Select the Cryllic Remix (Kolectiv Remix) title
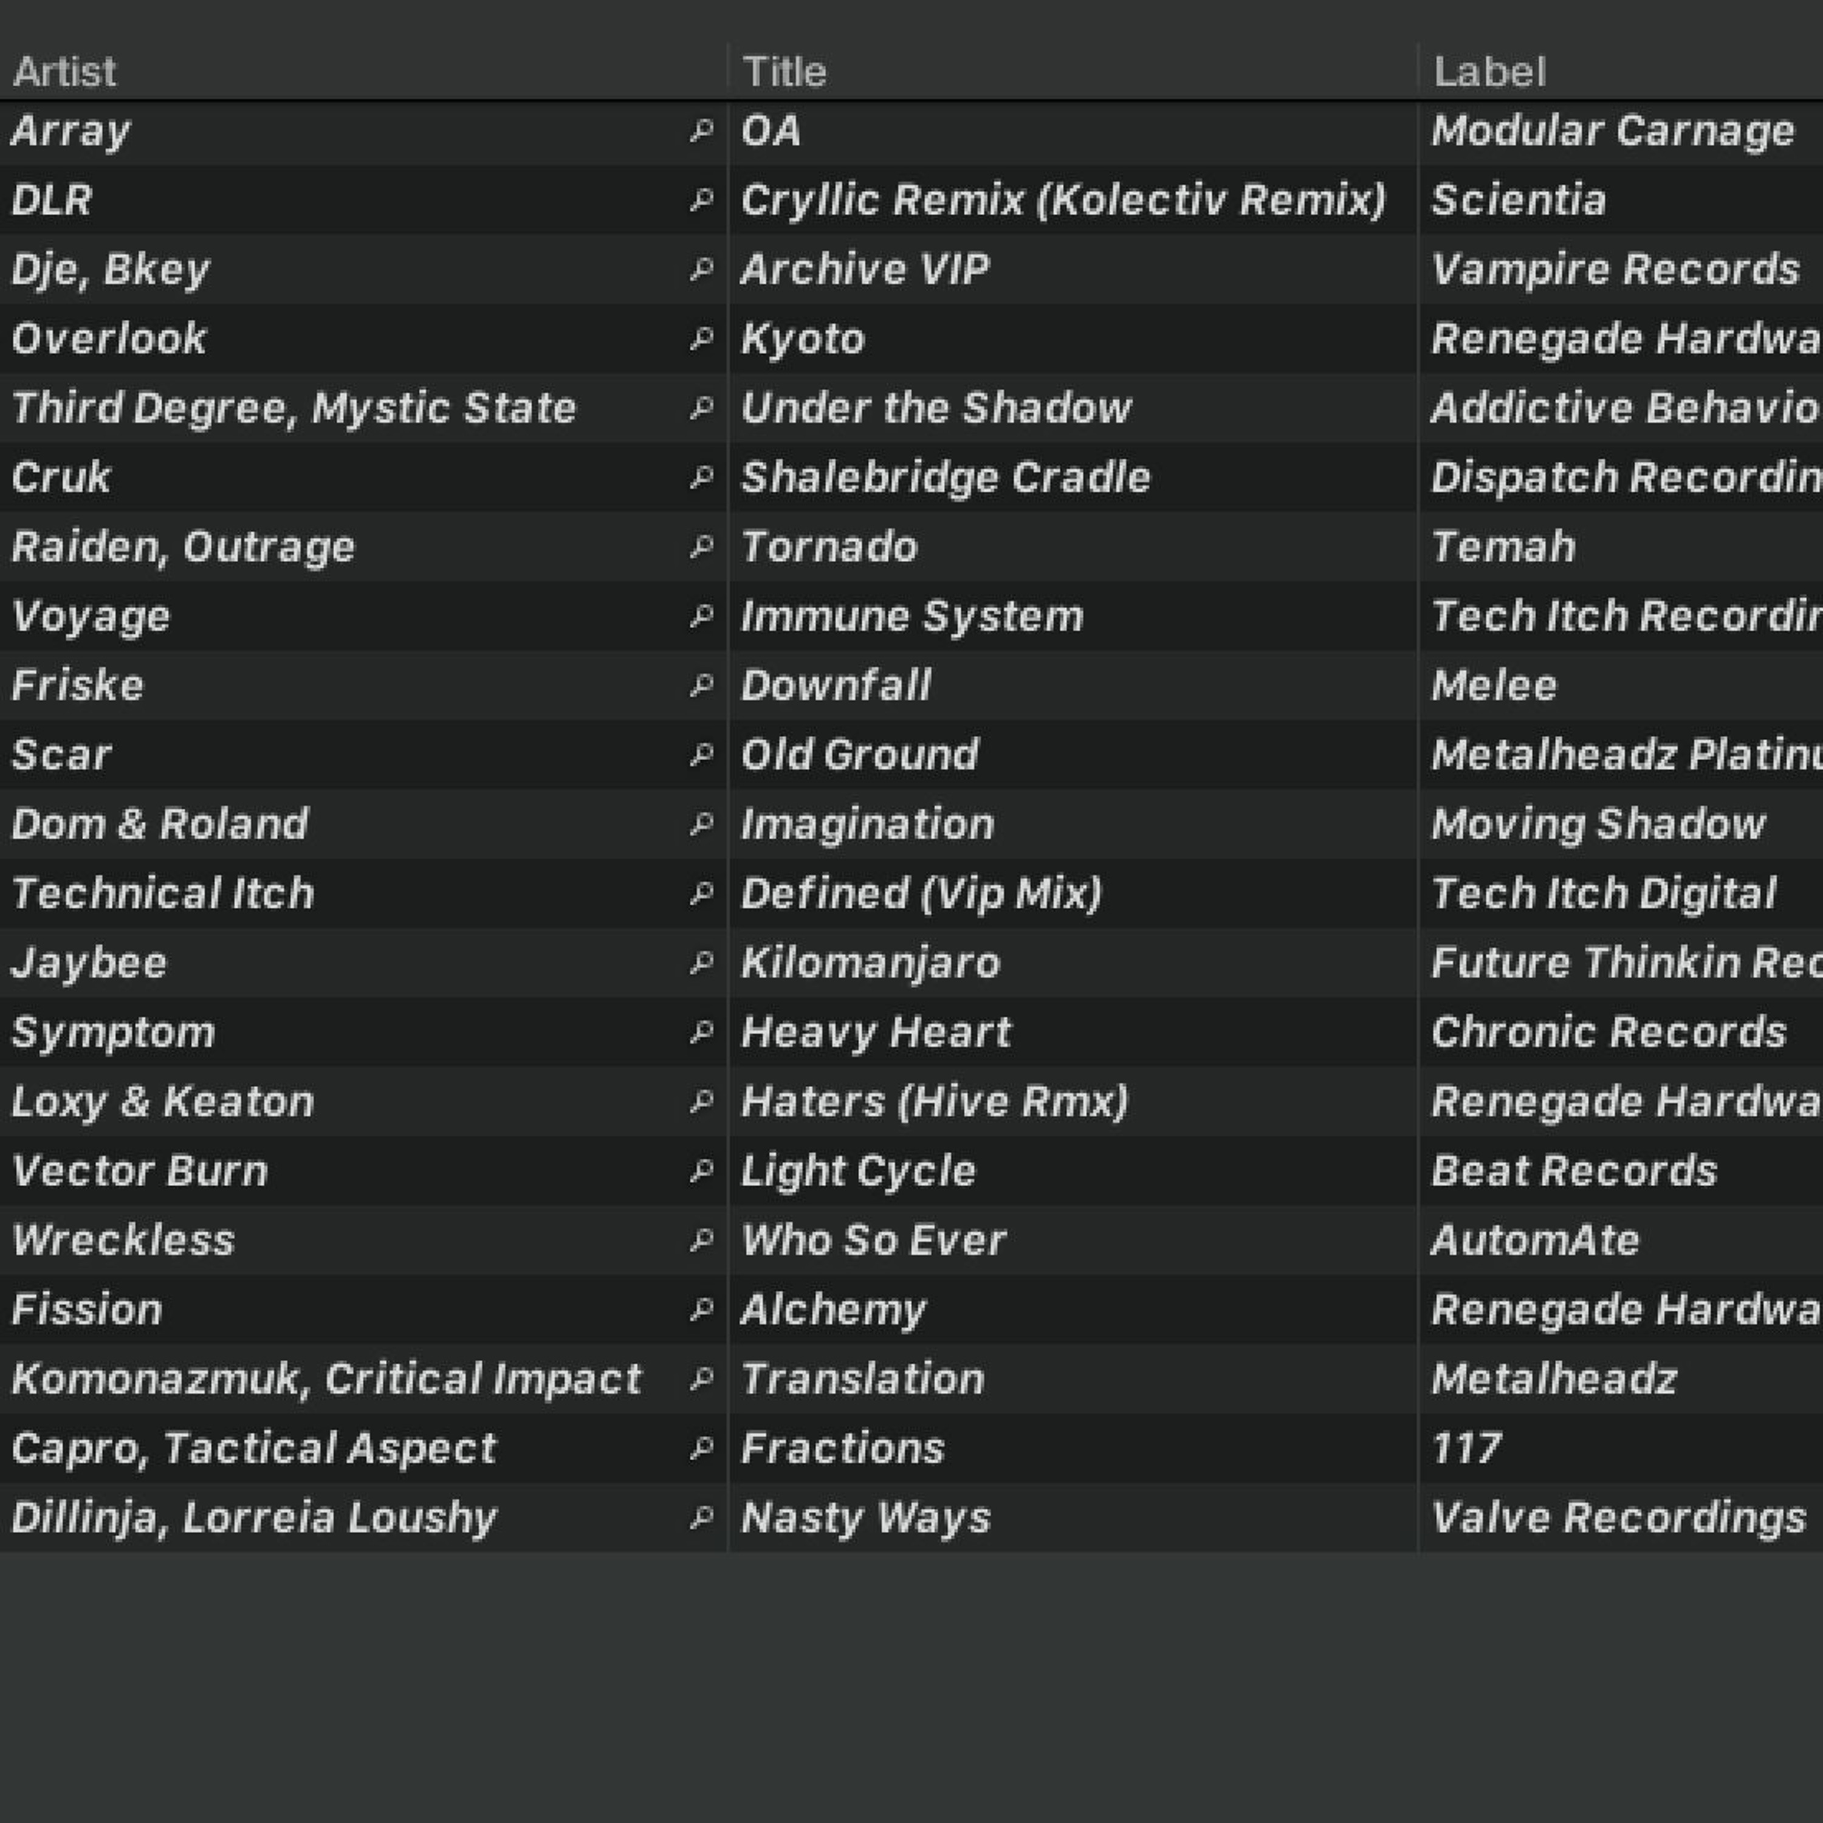The width and height of the screenshot is (1823, 1823). (1062, 200)
